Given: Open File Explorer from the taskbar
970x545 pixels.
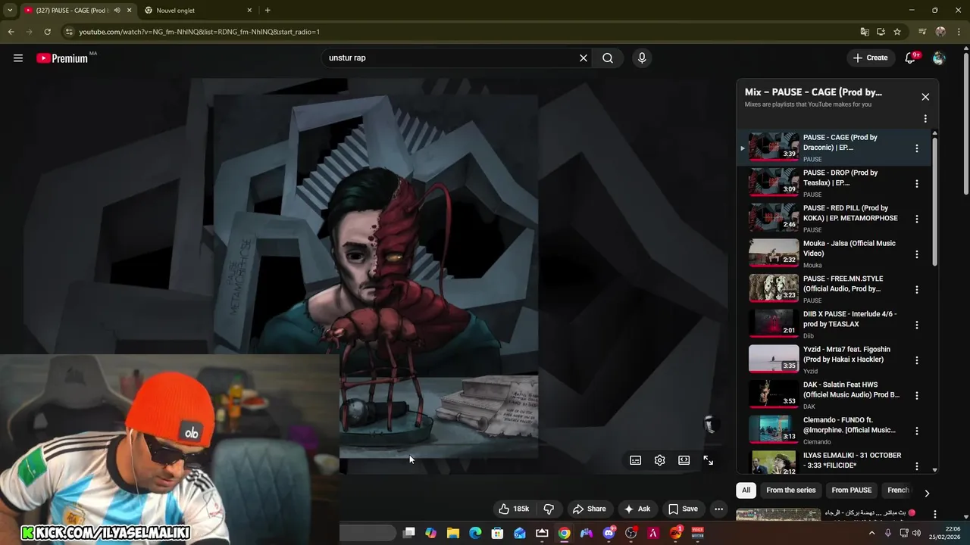Looking at the screenshot, I should [x=453, y=533].
